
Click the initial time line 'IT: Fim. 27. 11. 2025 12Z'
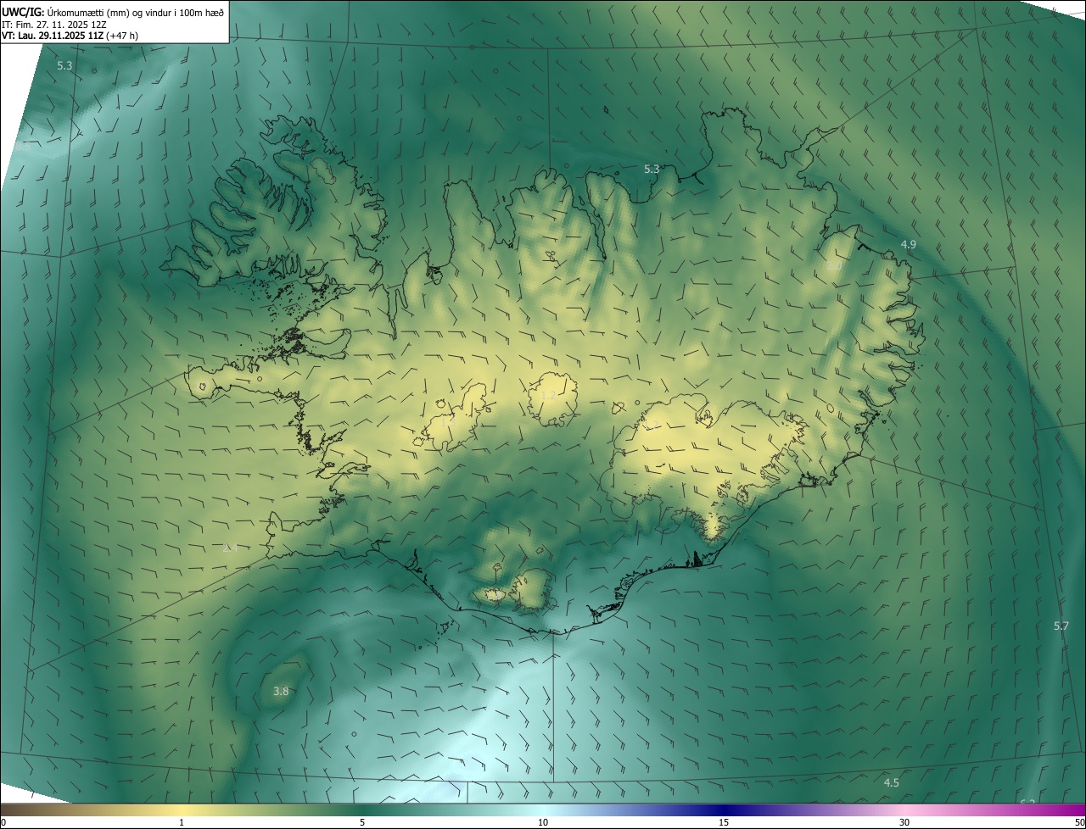tap(53, 25)
